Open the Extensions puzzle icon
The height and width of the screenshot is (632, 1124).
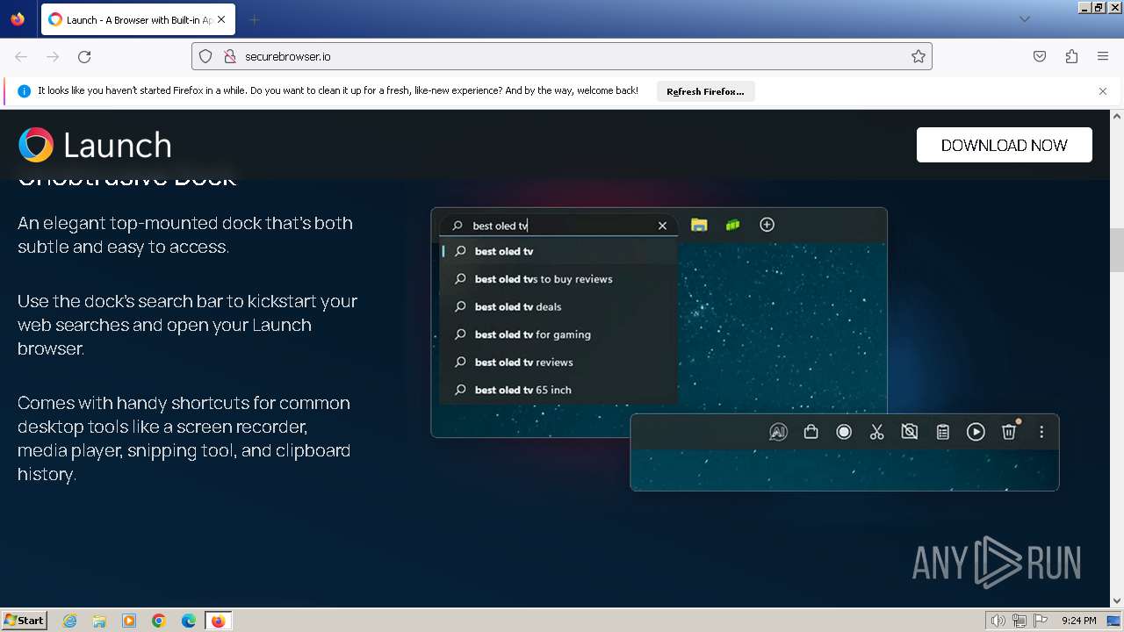[1071, 56]
